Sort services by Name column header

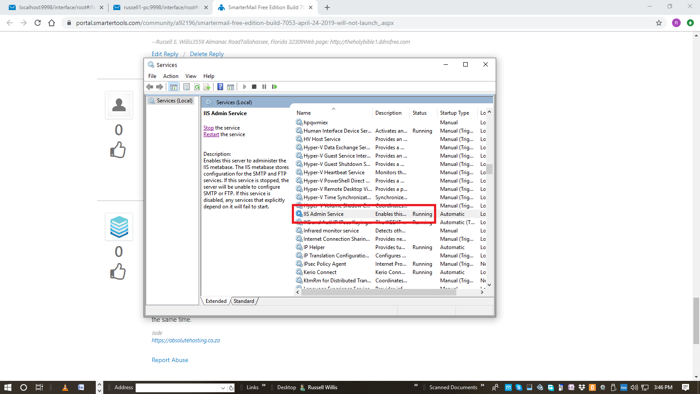click(304, 113)
